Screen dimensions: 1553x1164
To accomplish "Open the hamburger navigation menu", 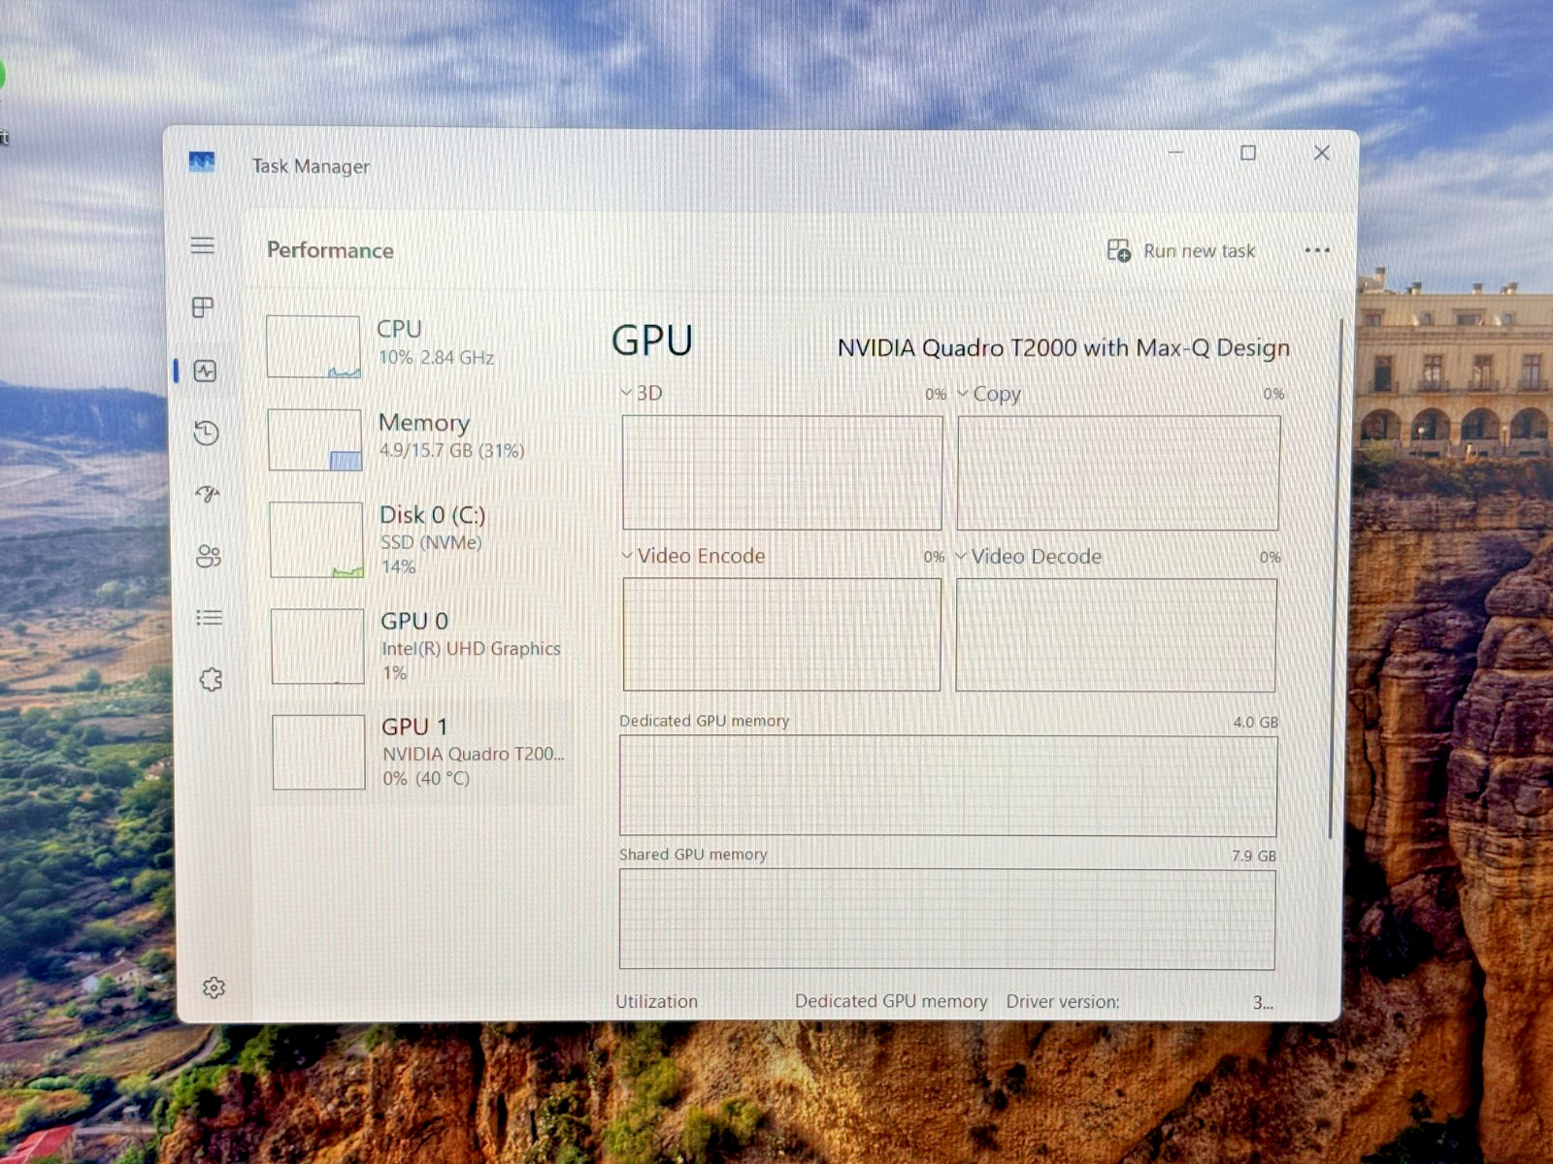I will click(x=202, y=245).
